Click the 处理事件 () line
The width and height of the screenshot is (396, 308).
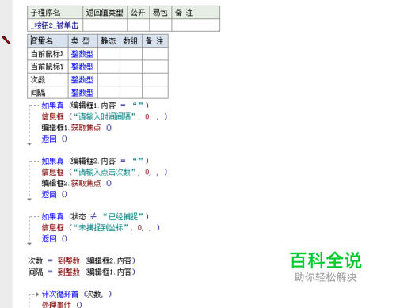pos(62,305)
